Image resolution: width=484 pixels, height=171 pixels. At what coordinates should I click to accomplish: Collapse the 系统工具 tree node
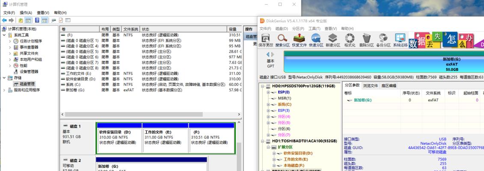[4, 35]
